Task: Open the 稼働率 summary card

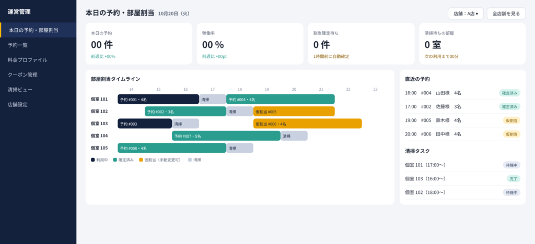Action: [x=250, y=44]
